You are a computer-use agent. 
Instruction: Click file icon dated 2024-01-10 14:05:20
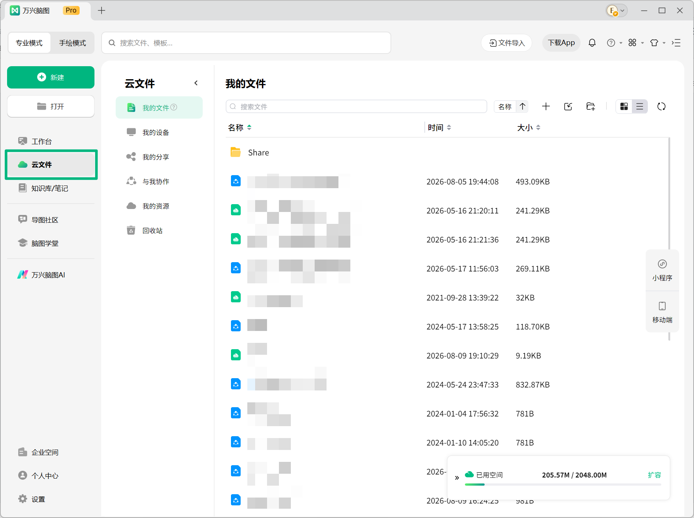(x=236, y=442)
